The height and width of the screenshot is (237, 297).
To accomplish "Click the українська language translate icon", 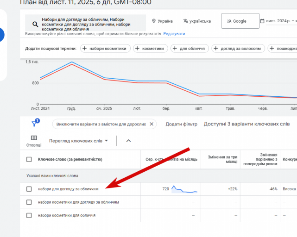I will point(186,21).
